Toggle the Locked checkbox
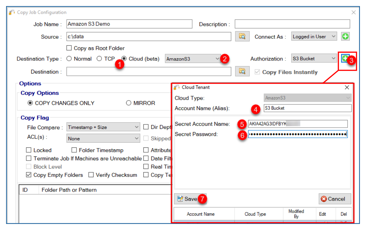 (x=29, y=150)
